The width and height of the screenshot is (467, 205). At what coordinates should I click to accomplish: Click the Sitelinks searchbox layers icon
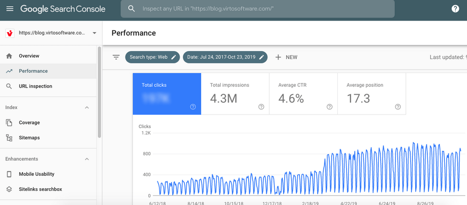tap(9, 189)
